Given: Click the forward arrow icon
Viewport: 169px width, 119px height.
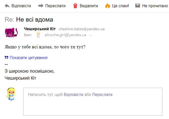Looking at the screenshot, I should pyautogui.click(x=41, y=6).
